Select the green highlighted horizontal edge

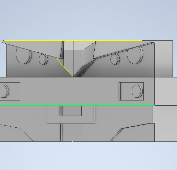(77, 105)
